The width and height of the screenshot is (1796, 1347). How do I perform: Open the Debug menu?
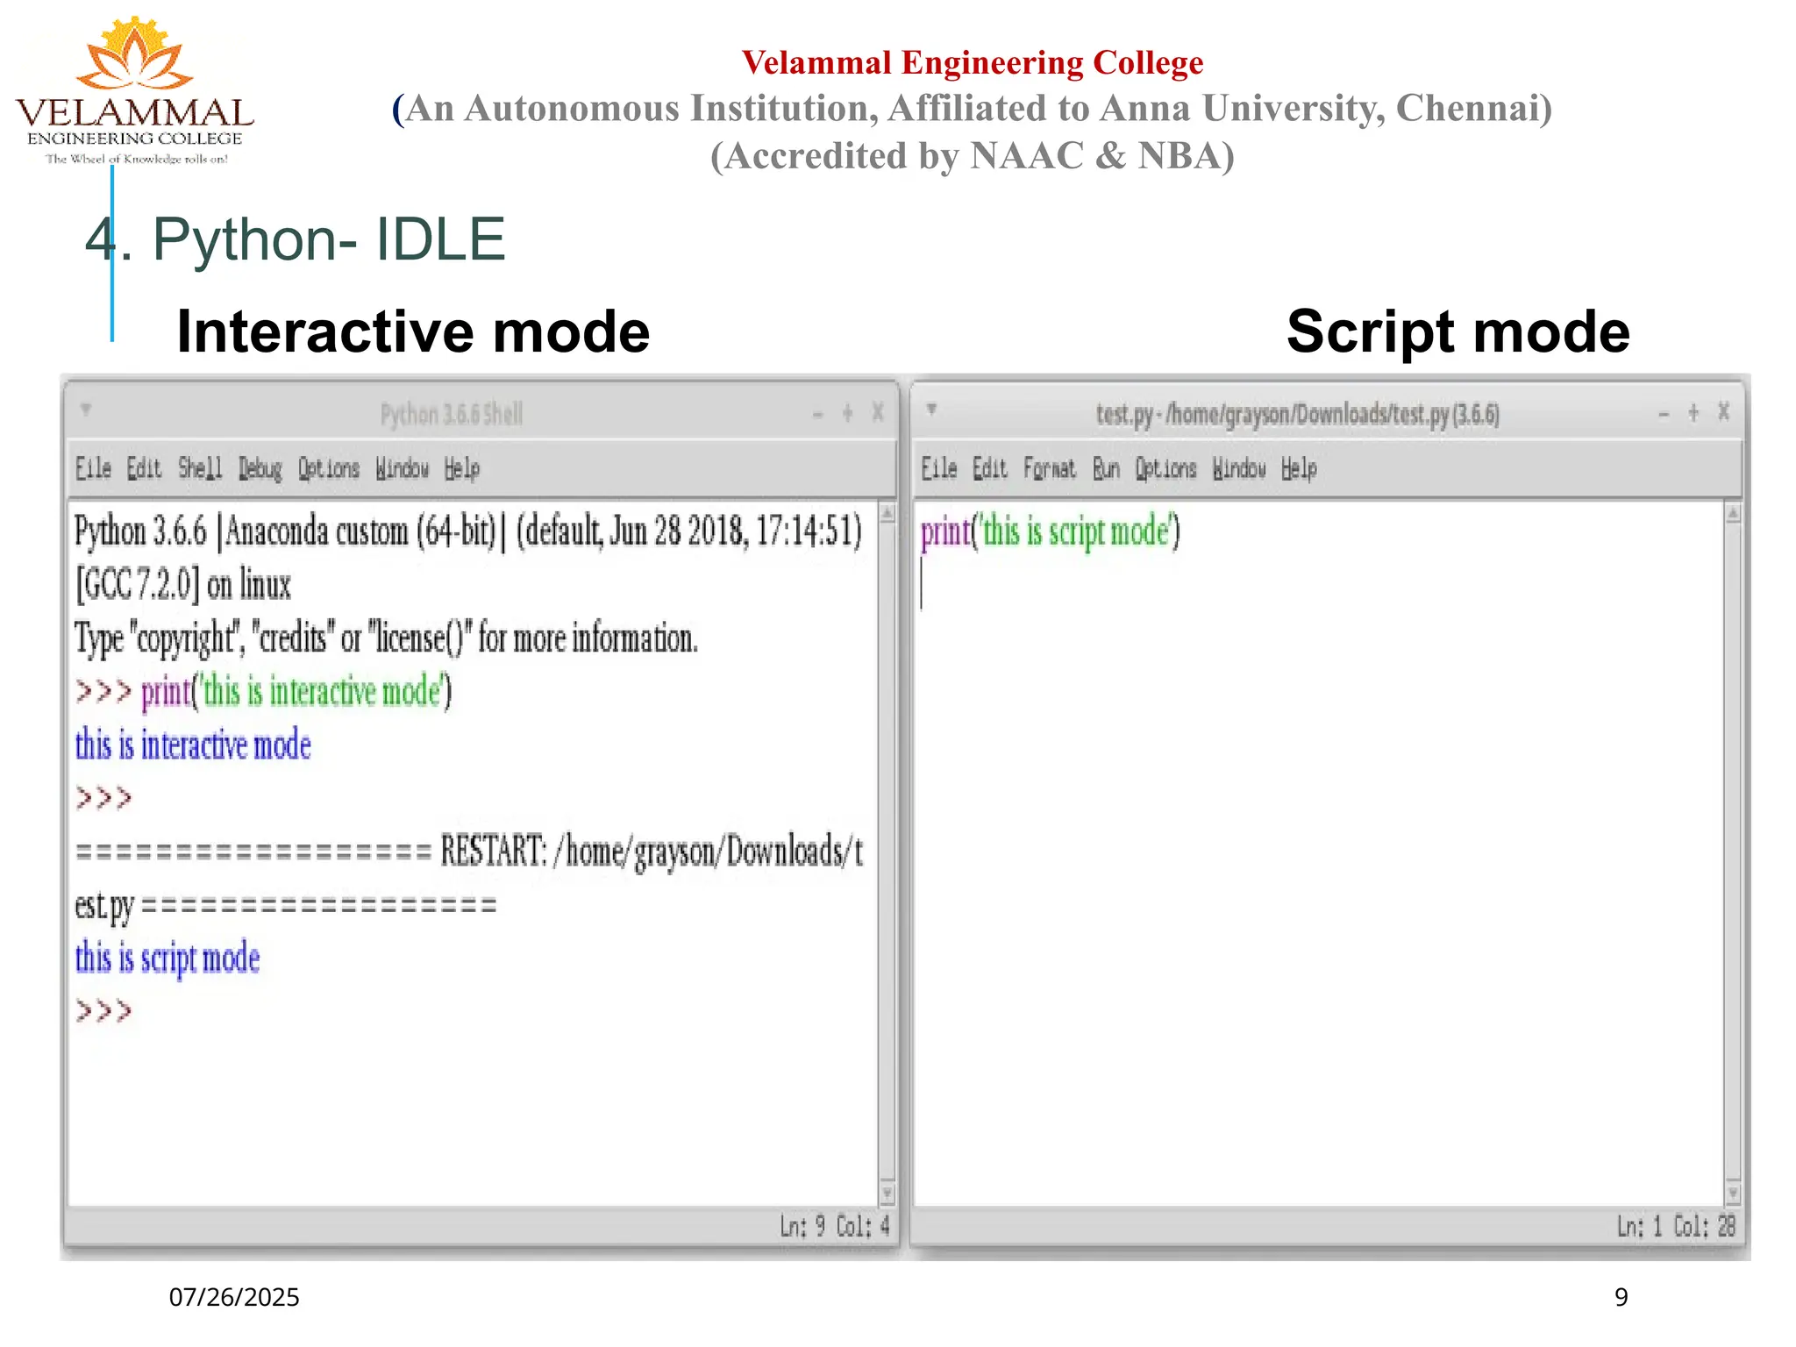click(260, 469)
